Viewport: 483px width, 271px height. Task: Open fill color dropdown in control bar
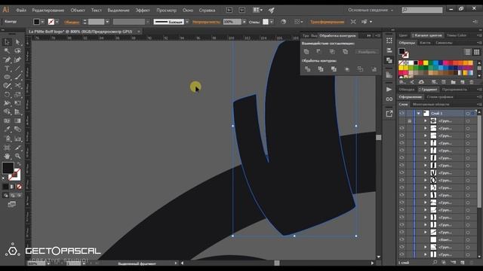(43, 22)
